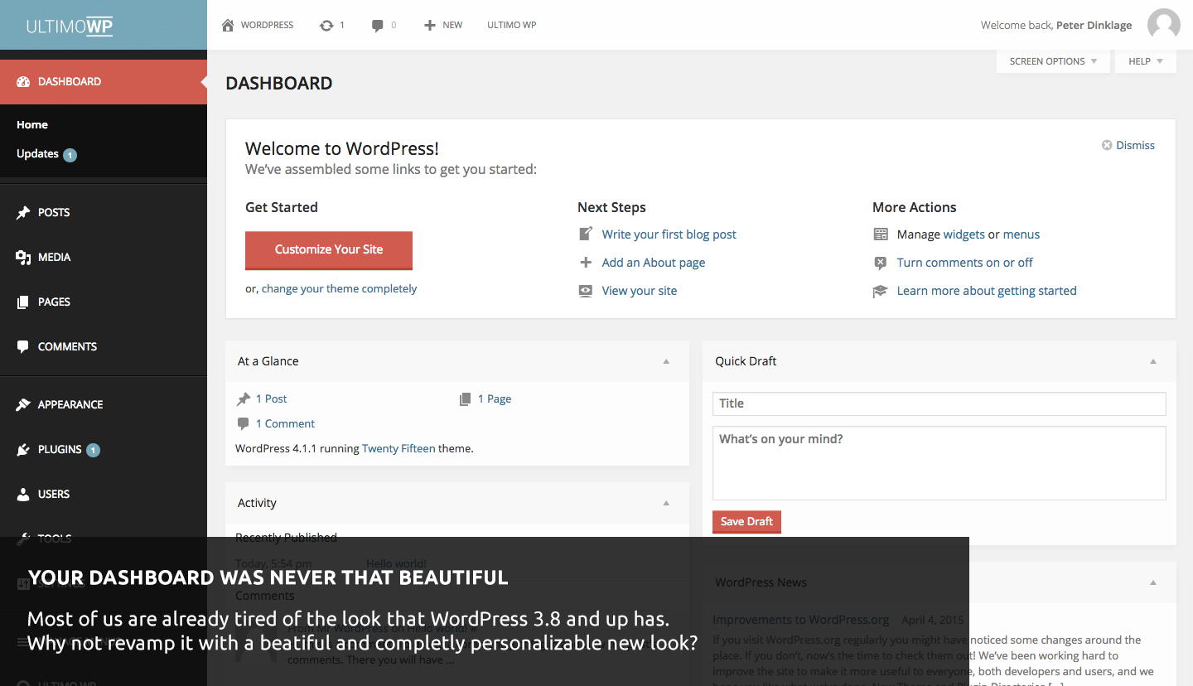The height and width of the screenshot is (686, 1193).
Task: Open Write your first blog post link
Action: click(x=669, y=234)
